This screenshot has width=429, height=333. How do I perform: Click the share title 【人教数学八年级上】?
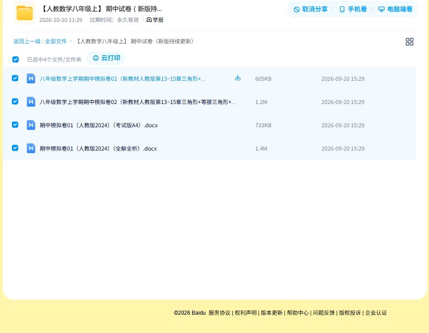101,9
